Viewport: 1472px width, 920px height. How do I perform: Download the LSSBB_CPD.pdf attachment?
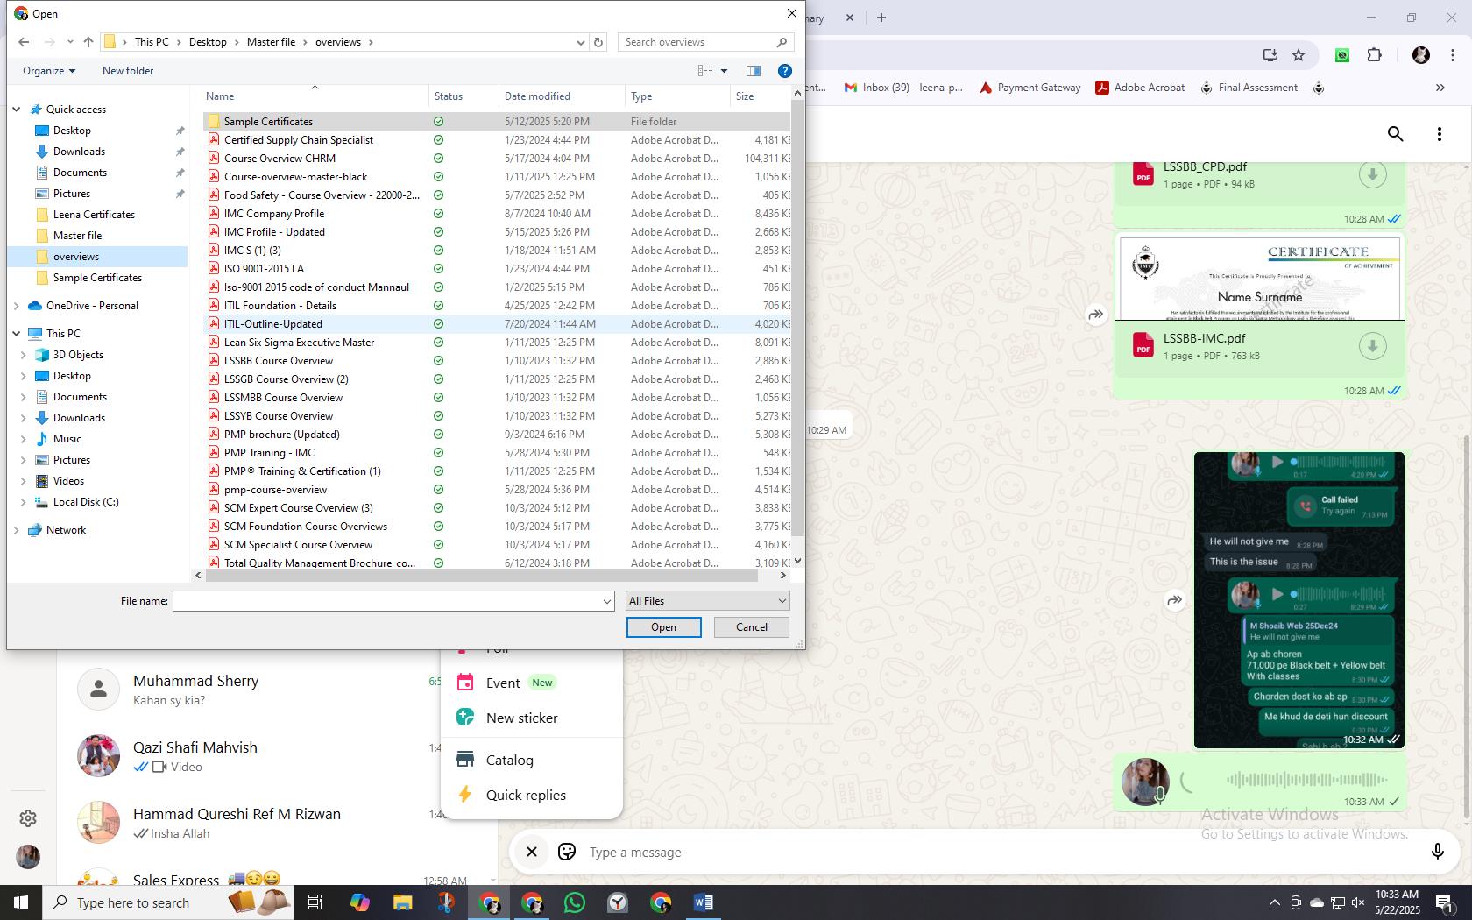coord(1373,174)
